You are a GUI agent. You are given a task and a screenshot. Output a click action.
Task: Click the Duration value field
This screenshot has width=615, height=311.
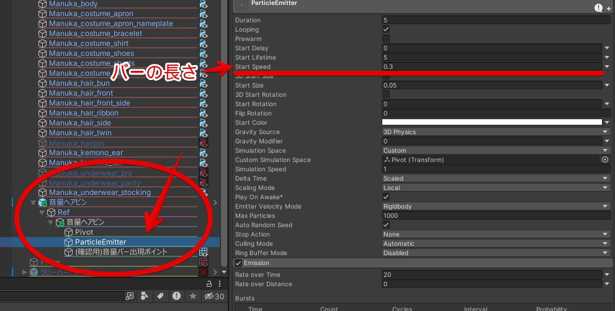point(496,20)
